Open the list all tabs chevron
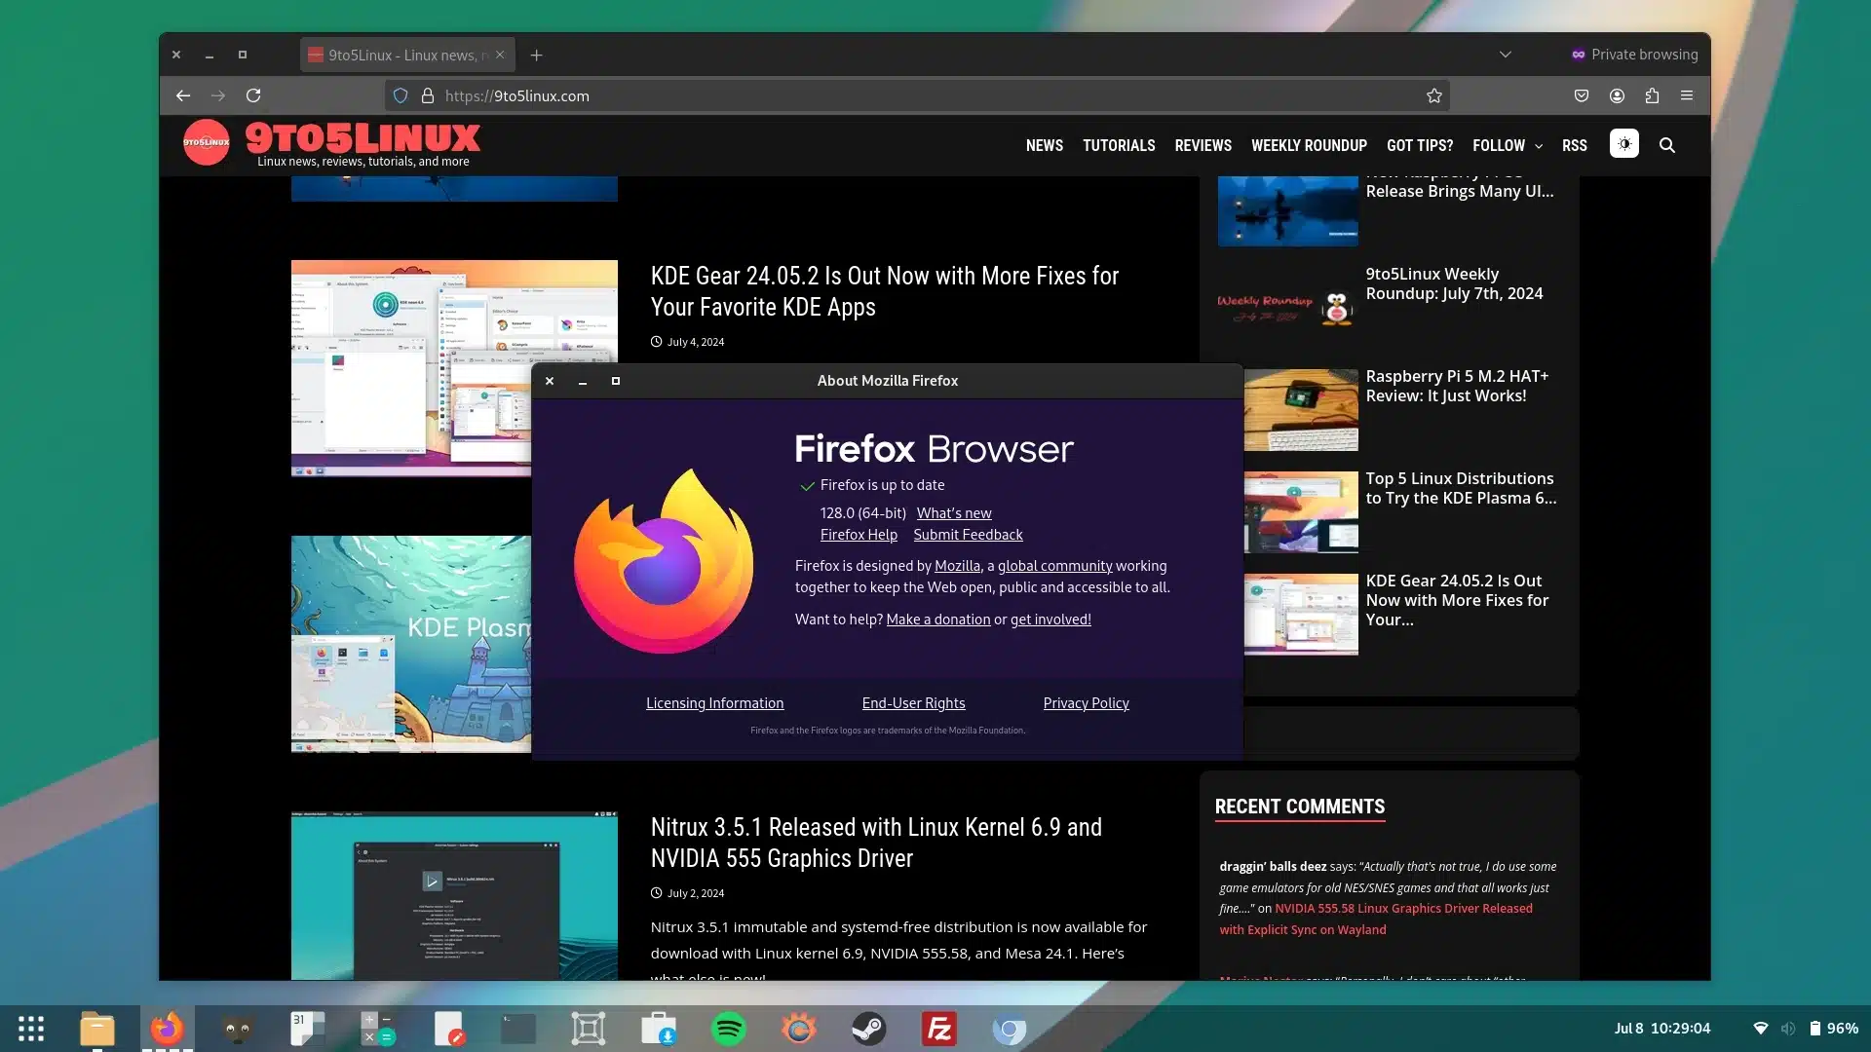 [1505, 55]
